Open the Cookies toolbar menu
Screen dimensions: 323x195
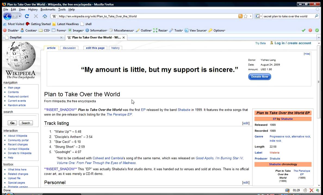29,30
